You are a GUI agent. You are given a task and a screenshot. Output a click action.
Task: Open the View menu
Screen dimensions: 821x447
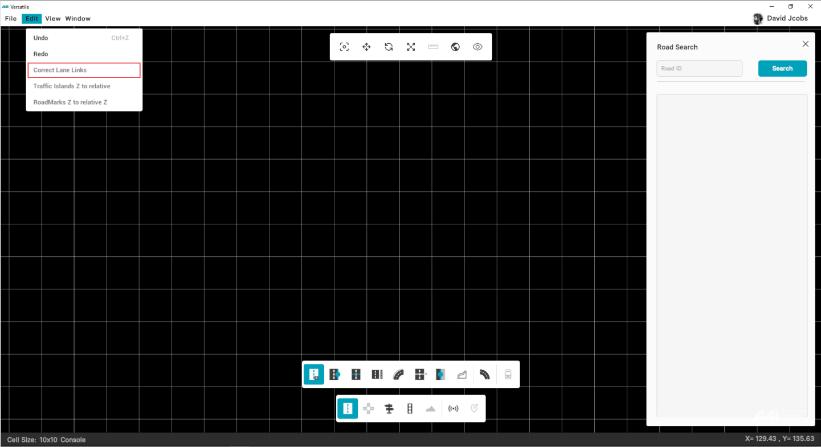pyautogui.click(x=53, y=19)
